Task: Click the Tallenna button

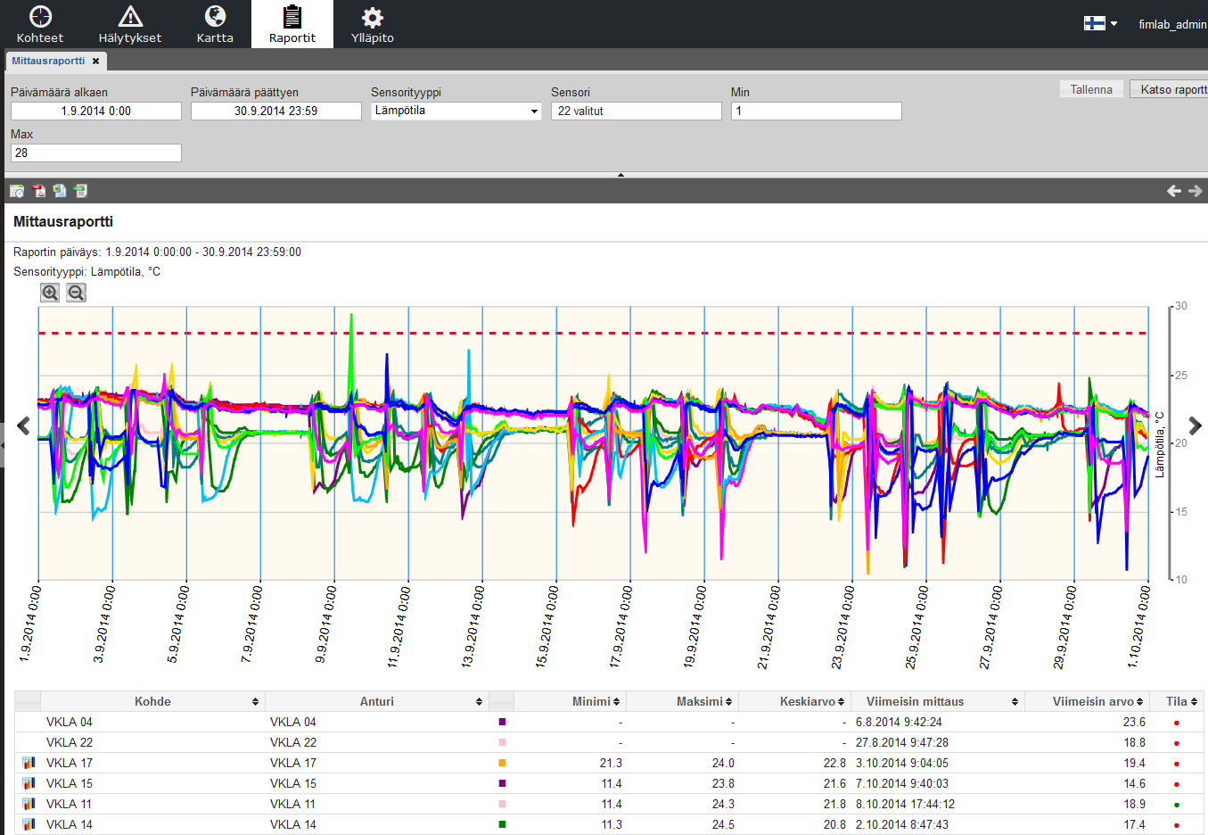Action: click(x=1091, y=89)
